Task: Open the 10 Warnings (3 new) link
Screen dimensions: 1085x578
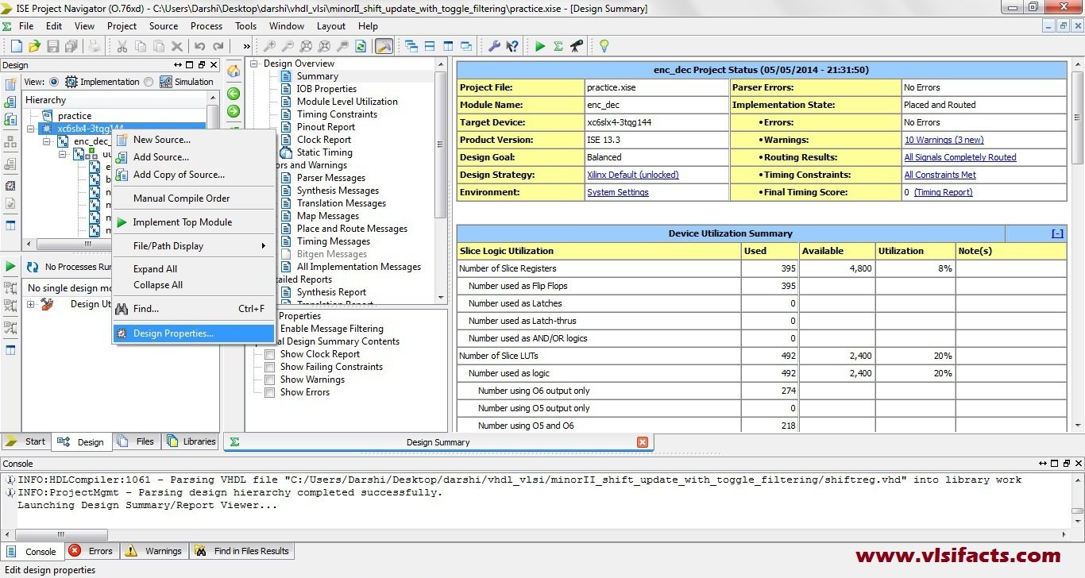Action: pos(944,140)
